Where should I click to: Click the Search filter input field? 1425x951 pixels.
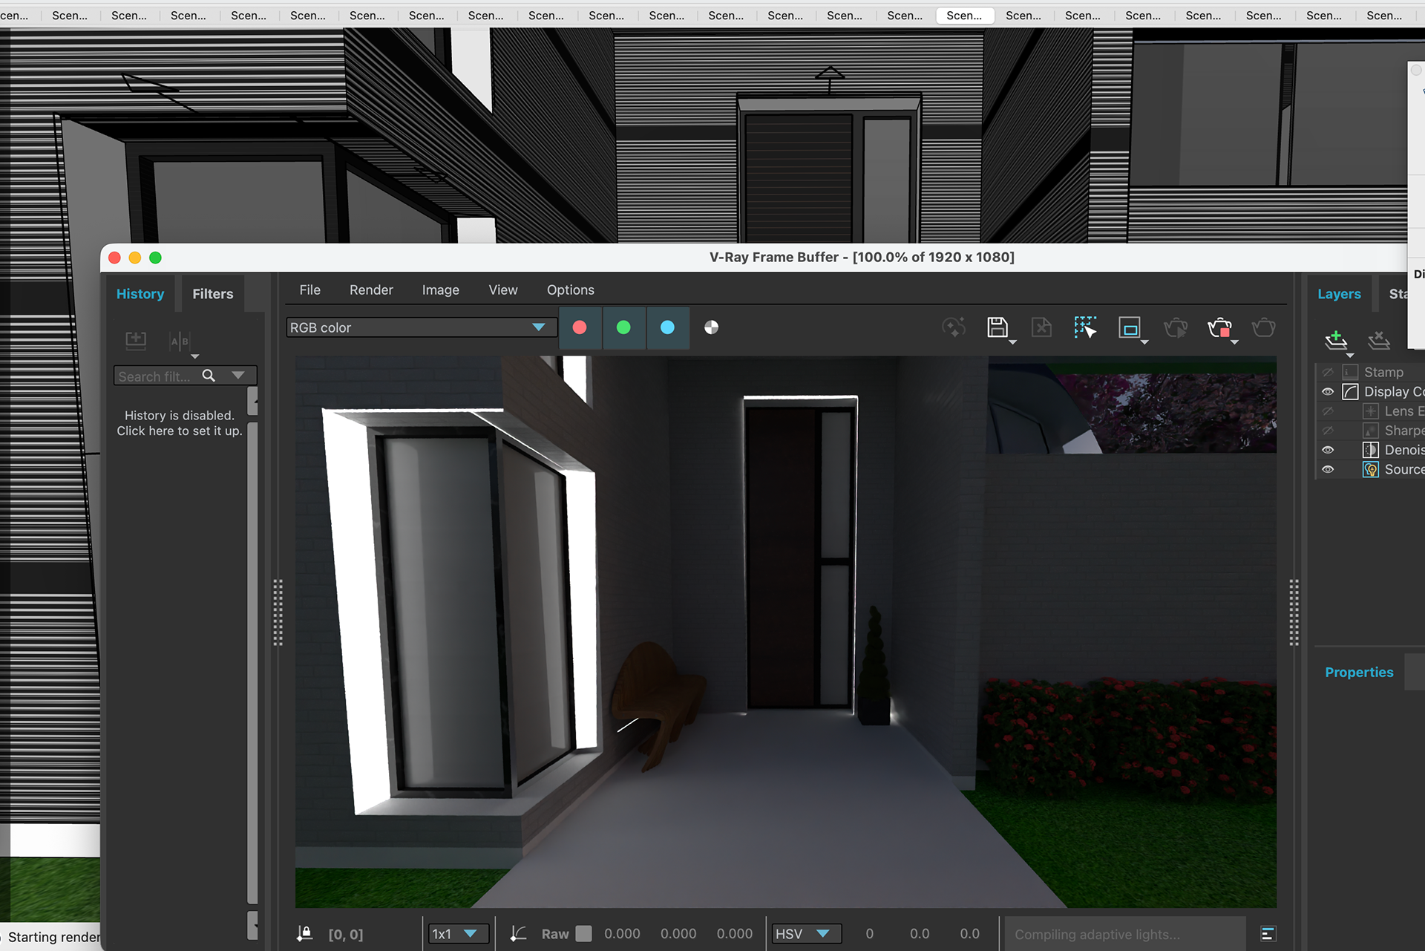[x=156, y=376]
